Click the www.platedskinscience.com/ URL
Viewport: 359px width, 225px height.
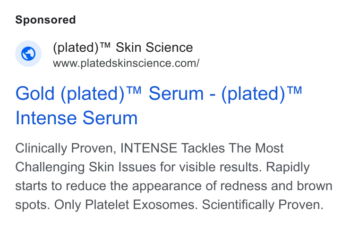126,63
